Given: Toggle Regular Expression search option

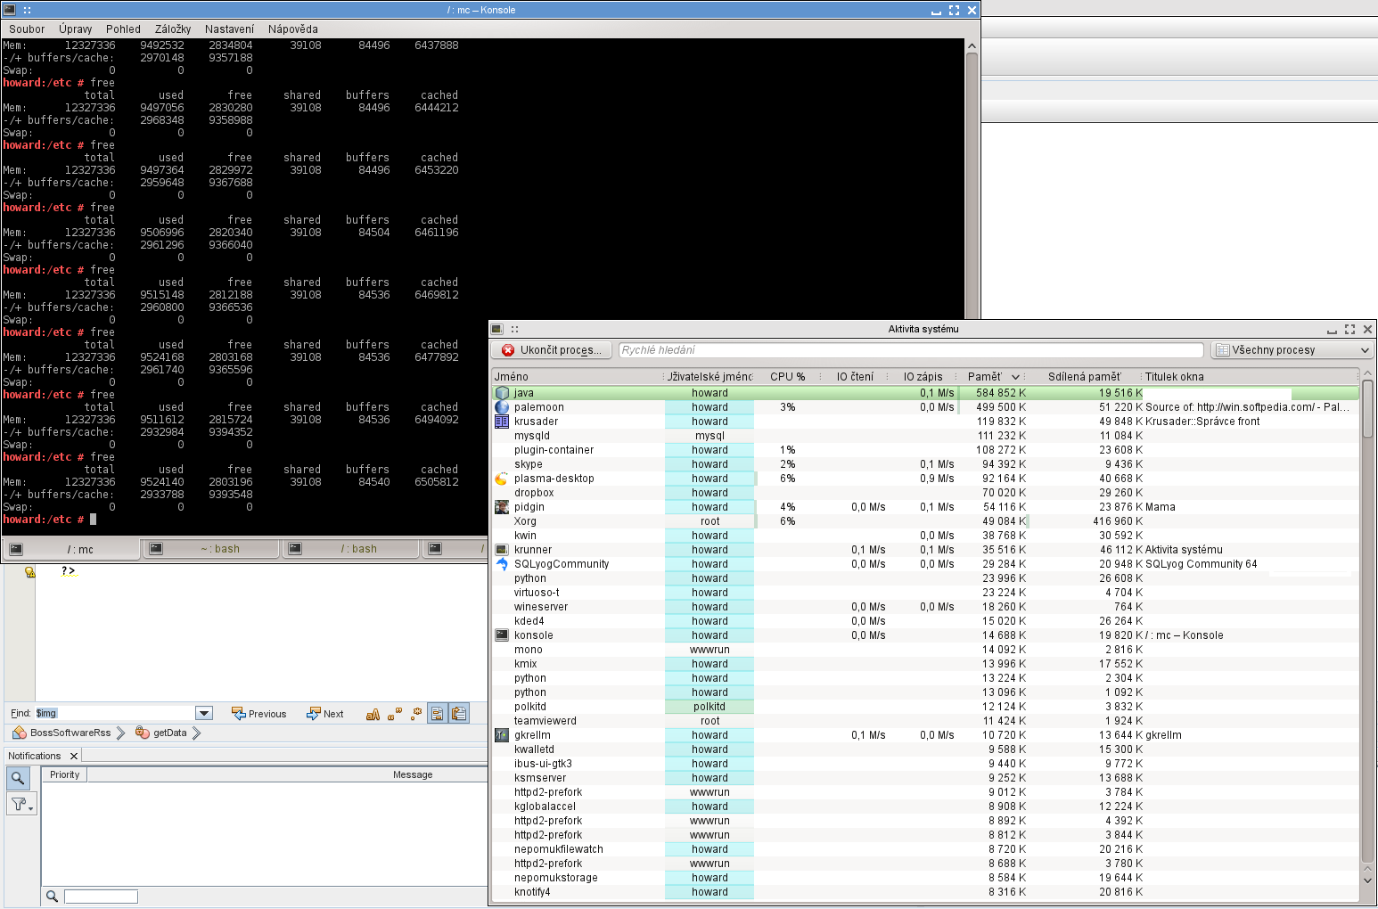Looking at the screenshot, I should [415, 714].
